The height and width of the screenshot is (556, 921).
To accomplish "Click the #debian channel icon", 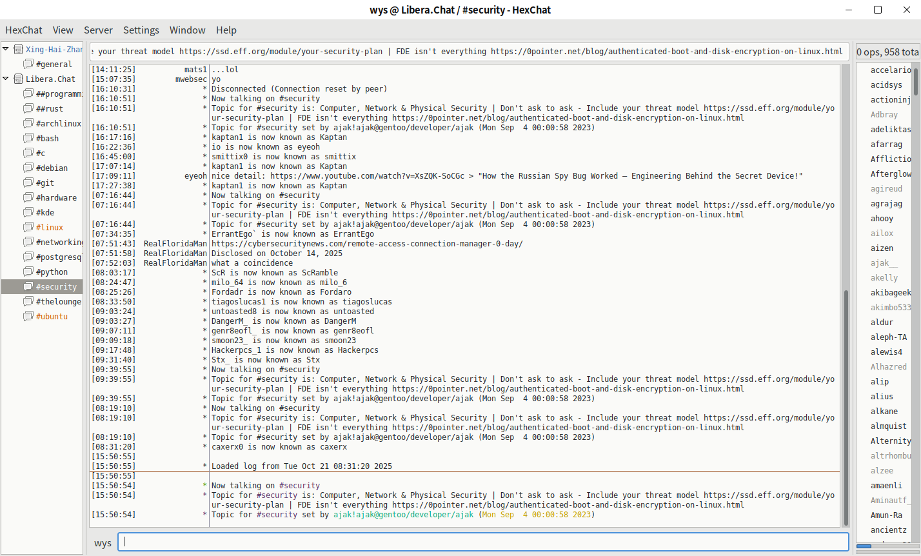I will pos(28,168).
